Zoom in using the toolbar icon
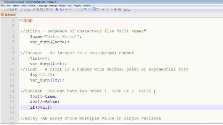The width and height of the screenshot is (223, 125). [x=67, y=9]
